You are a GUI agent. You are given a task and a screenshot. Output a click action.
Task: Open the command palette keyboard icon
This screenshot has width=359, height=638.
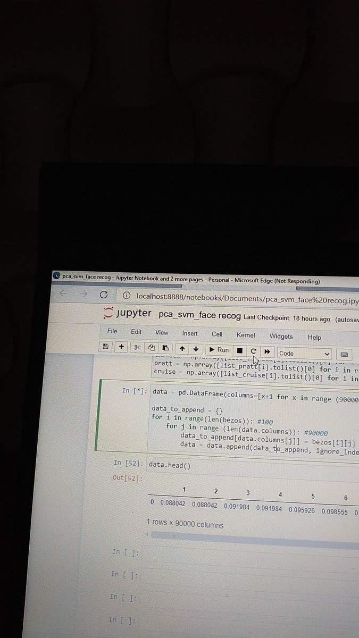pyautogui.click(x=344, y=355)
